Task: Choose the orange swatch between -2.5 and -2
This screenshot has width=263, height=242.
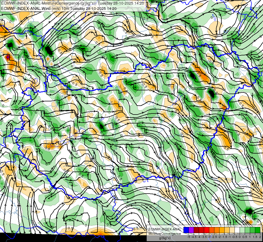Action: point(217,230)
